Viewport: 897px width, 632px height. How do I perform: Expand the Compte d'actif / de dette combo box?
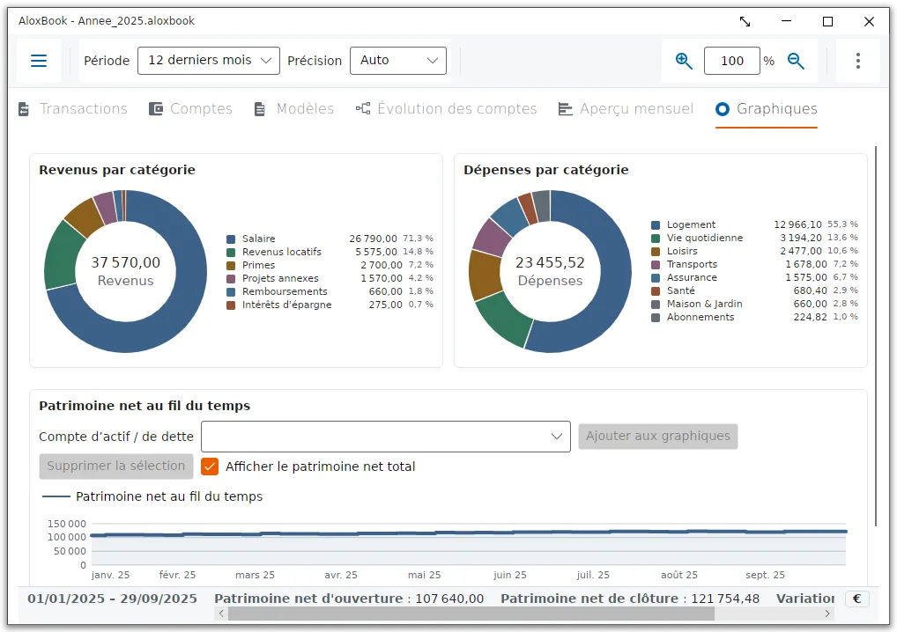pyautogui.click(x=386, y=437)
